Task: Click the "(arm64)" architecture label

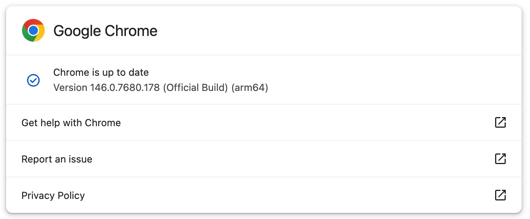Action: (250, 88)
